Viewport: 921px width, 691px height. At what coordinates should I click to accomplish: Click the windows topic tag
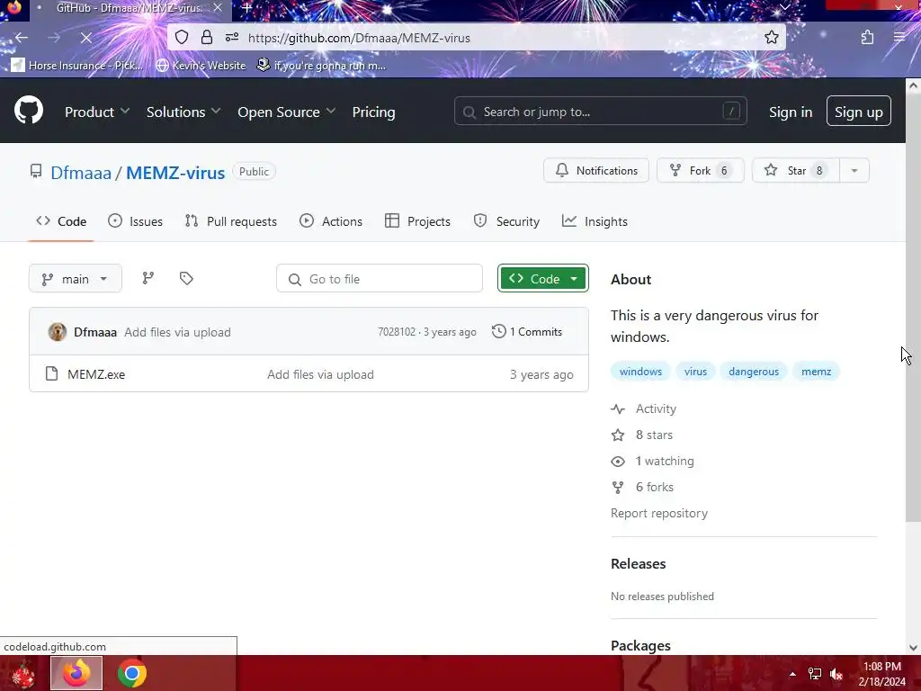640,372
